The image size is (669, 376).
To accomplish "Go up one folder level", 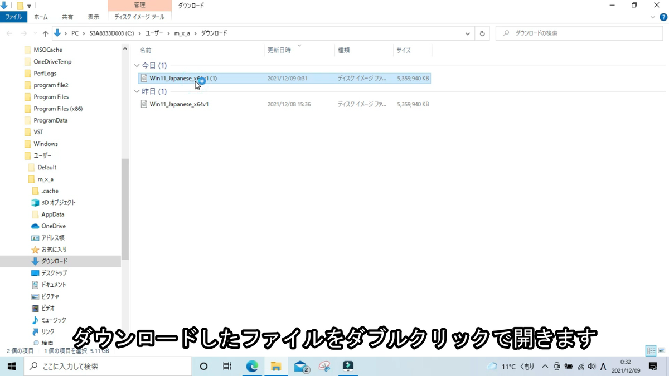I will coord(46,33).
